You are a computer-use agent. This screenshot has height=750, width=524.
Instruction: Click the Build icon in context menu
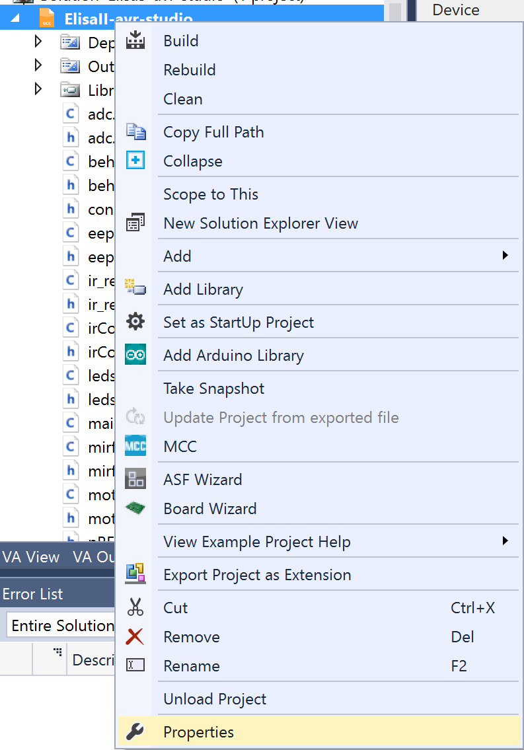[135, 41]
